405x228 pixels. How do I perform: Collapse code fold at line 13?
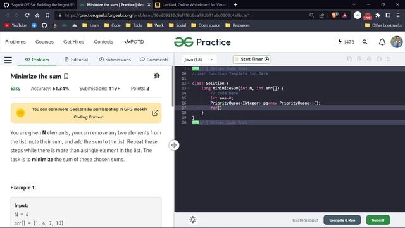(189, 88)
